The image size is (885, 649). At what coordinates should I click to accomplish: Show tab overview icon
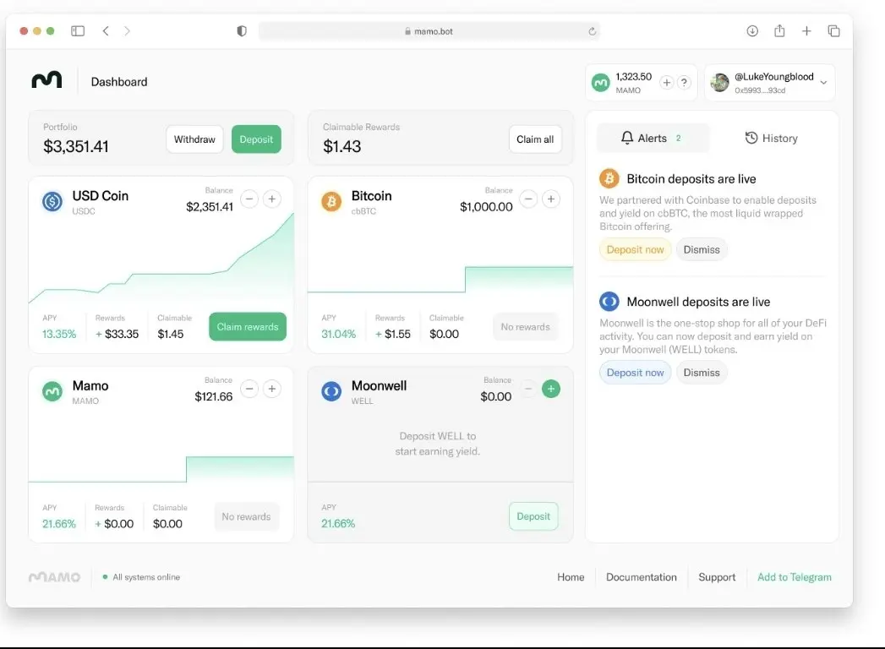pos(833,31)
